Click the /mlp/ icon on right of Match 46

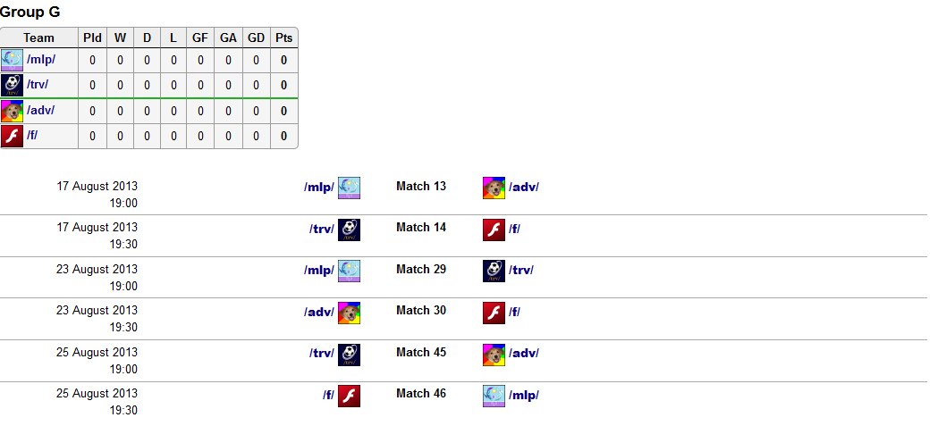point(494,396)
